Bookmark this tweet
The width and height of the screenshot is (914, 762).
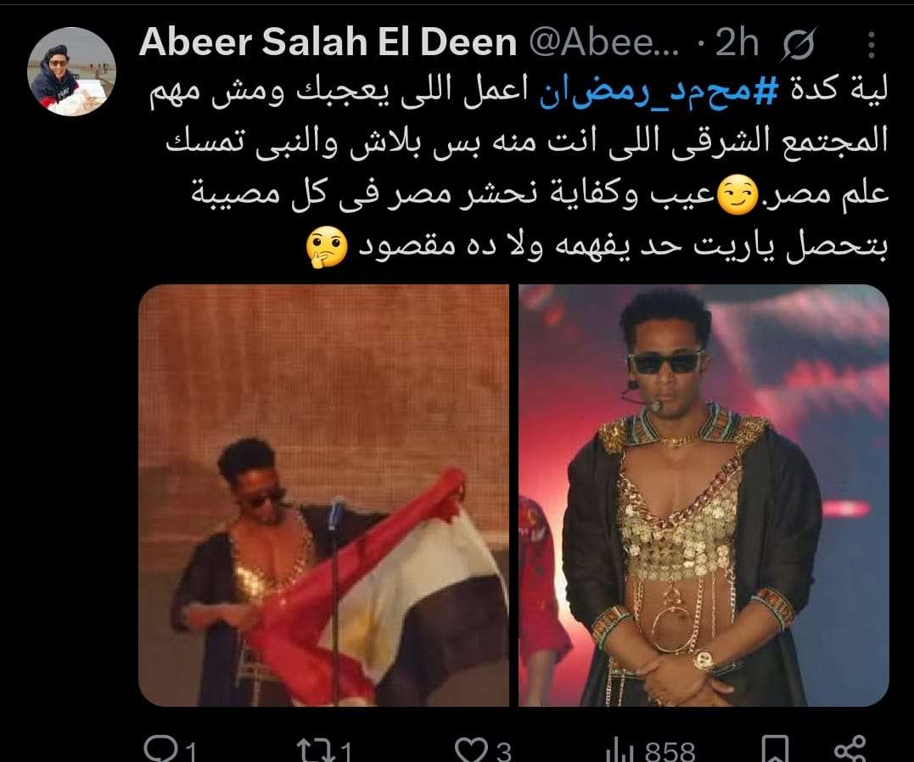point(776,749)
